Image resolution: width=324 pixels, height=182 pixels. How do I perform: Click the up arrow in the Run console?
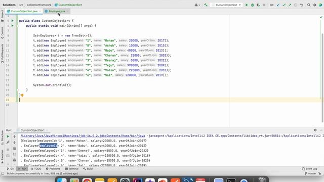[x=15, y=136]
